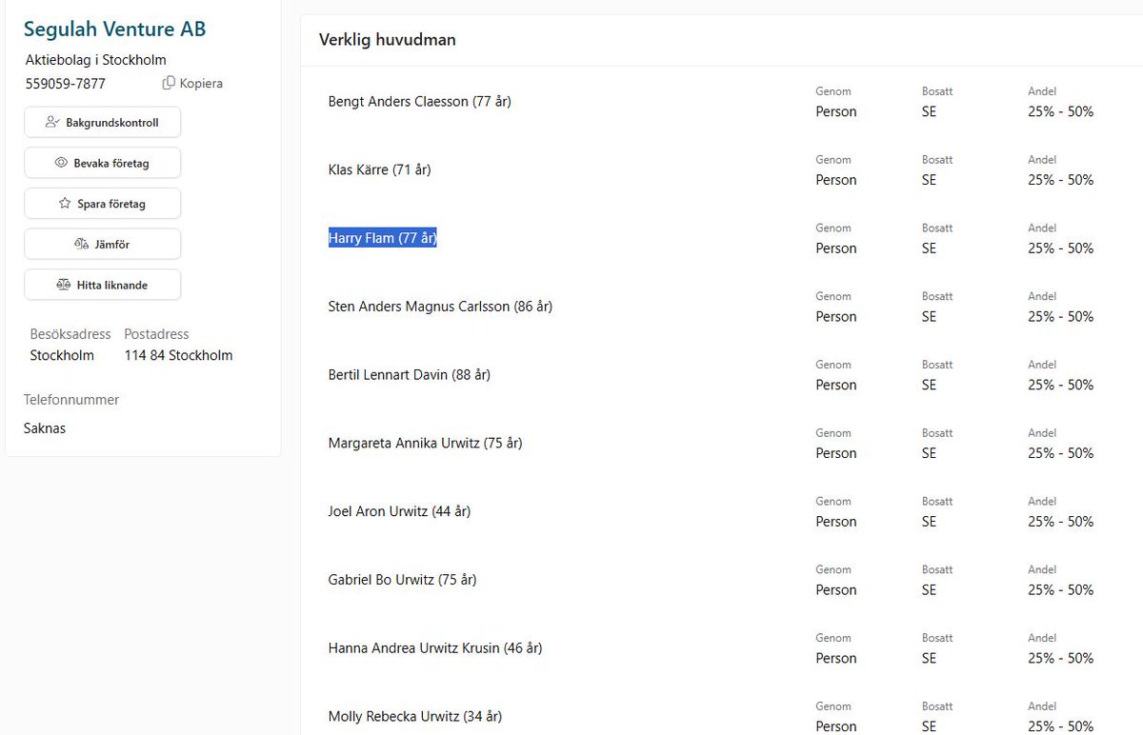Click the organization number 559059-7877
Screen dimensions: 1143x735
click(66, 84)
